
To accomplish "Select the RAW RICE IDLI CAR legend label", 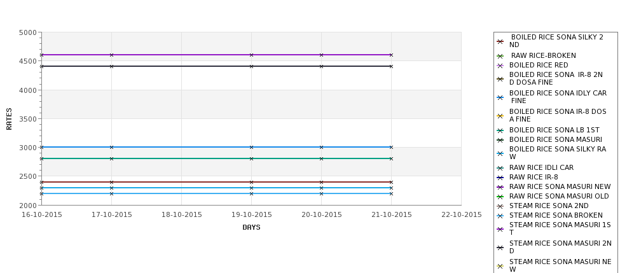I will click(541, 168).
